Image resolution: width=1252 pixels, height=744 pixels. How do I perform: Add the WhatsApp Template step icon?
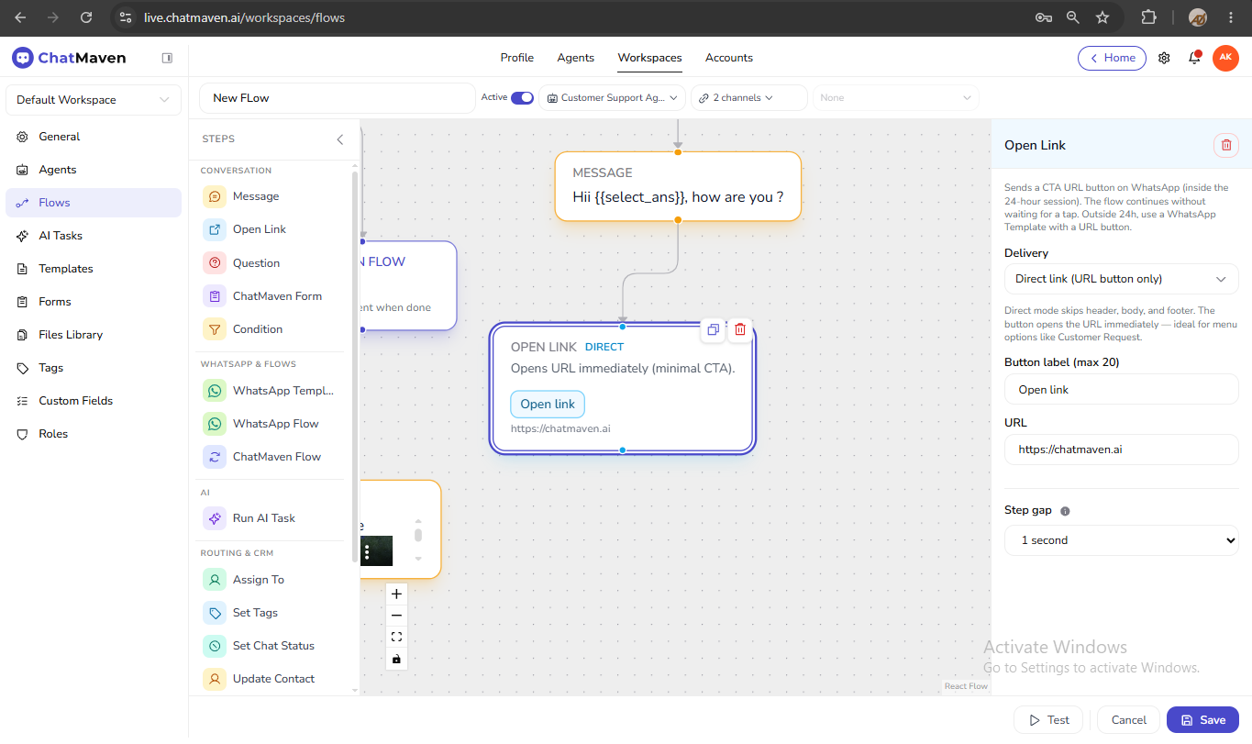coord(215,391)
